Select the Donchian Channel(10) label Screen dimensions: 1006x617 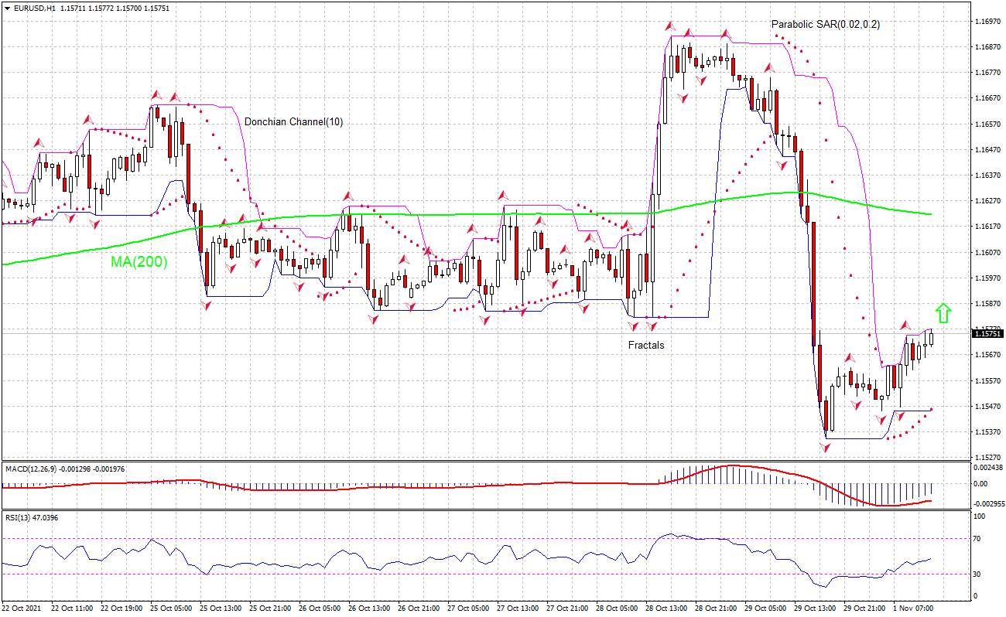click(293, 121)
